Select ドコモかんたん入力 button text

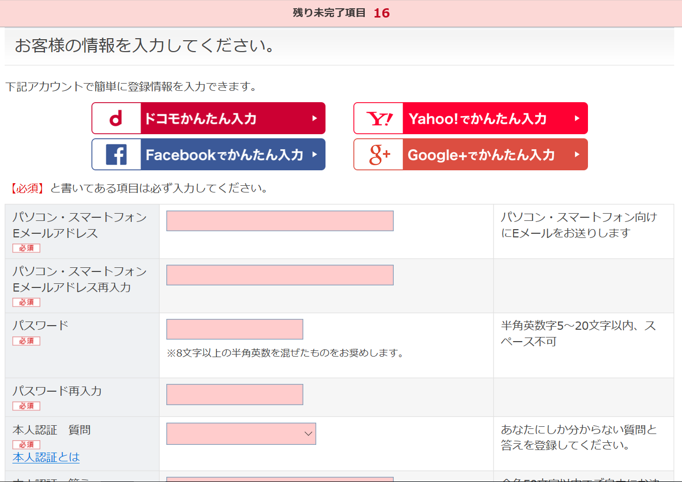[200, 119]
